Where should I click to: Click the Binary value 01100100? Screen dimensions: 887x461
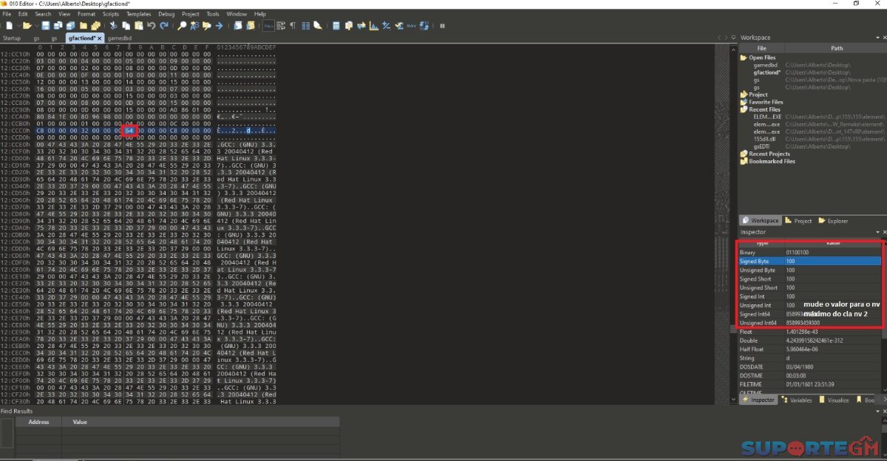click(798, 253)
